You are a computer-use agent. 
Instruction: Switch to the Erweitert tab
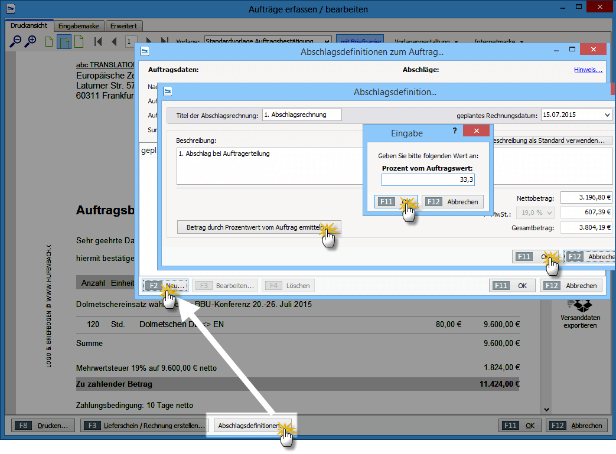coord(125,26)
